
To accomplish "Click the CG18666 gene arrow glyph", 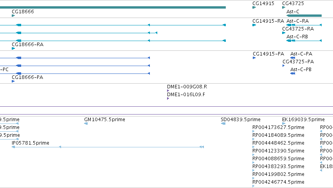I will (13, 16).
